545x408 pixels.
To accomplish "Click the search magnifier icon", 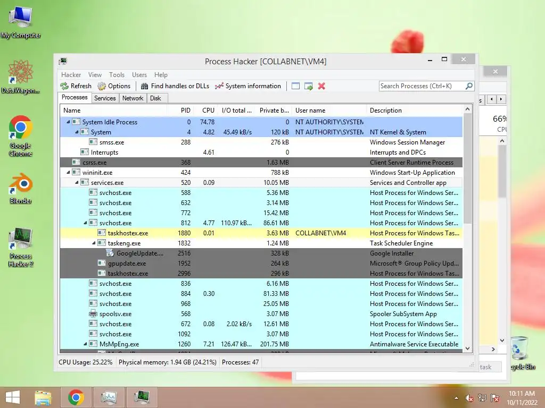I will click(x=469, y=86).
